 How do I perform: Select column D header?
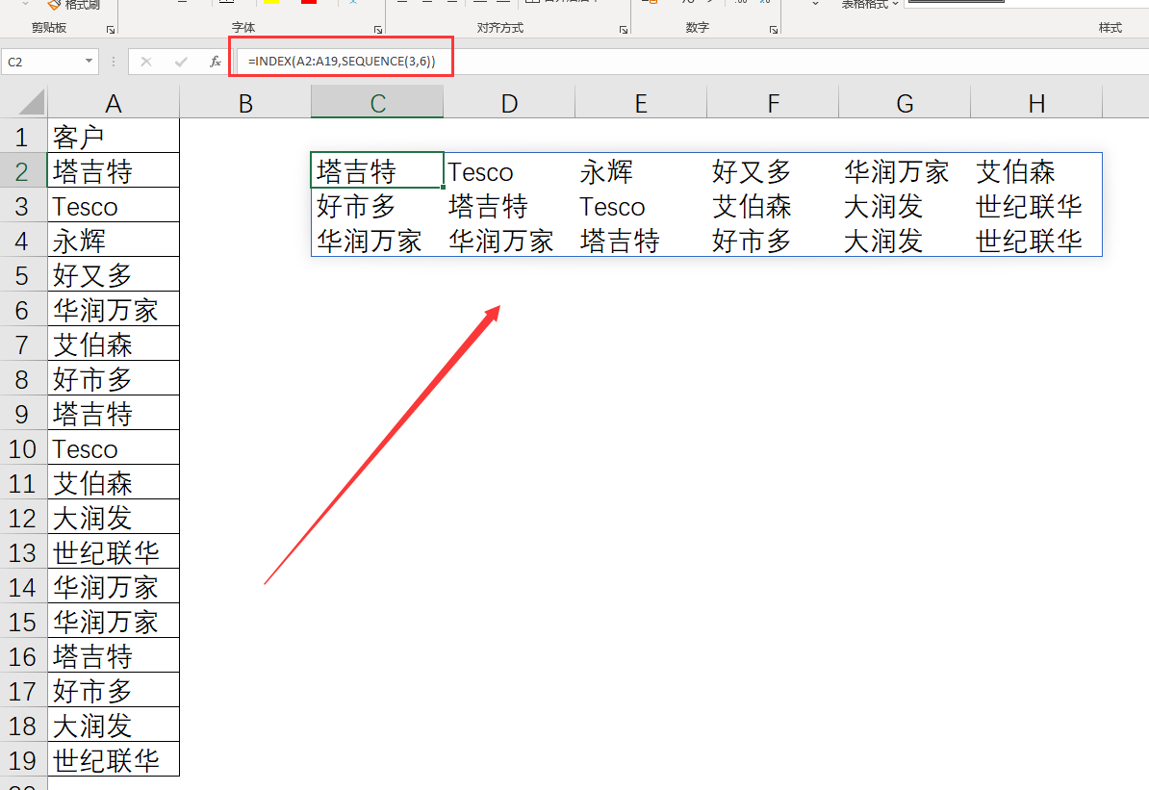(508, 102)
